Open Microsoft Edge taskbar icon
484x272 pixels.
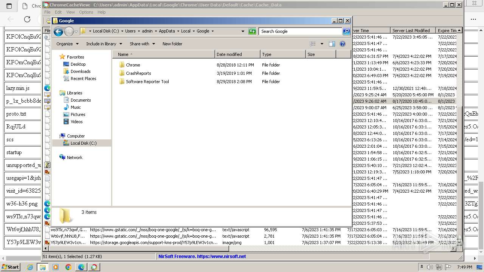coord(81,267)
